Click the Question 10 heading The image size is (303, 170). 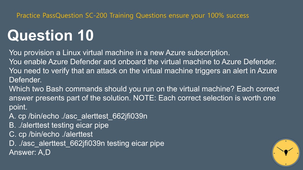click(x=50, y=35)
